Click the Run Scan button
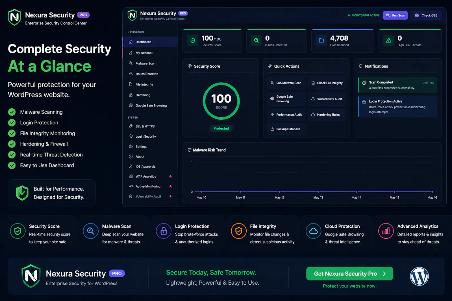The height and width of the screenshot is (301, 452). coord(395,15)
